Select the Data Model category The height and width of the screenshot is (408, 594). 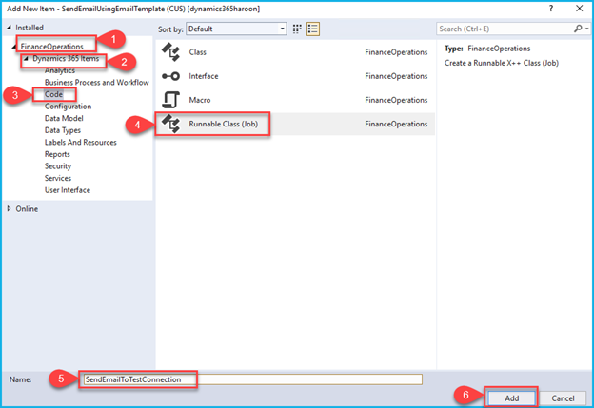pos(66,119)
